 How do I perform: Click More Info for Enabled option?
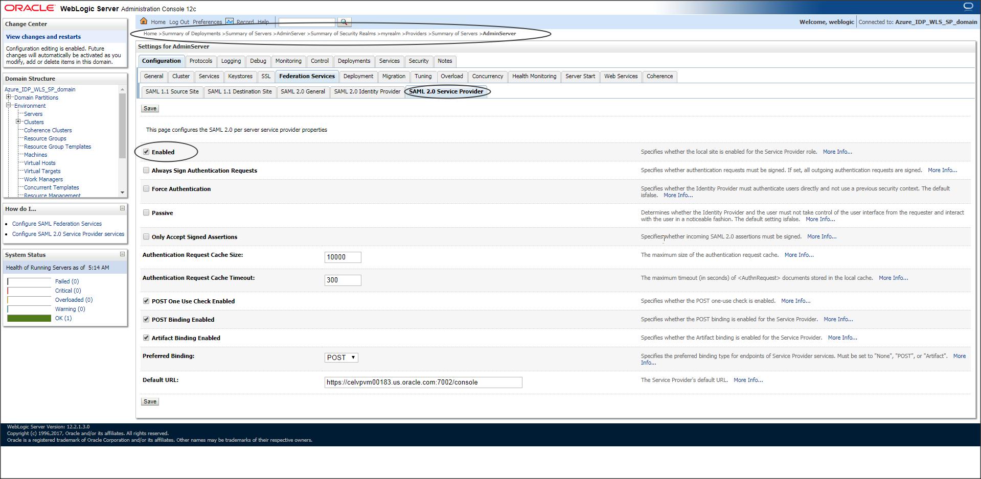pos(837,152)
